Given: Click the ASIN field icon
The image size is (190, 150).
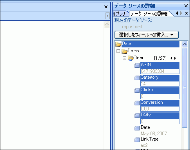Looking at the screenshot, I should 137,65.
